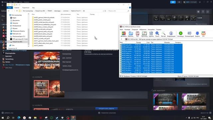This screenshot has height=120, width=213.
Task: Open the Steam icon on the taskbar
Action: coord(57,118)
